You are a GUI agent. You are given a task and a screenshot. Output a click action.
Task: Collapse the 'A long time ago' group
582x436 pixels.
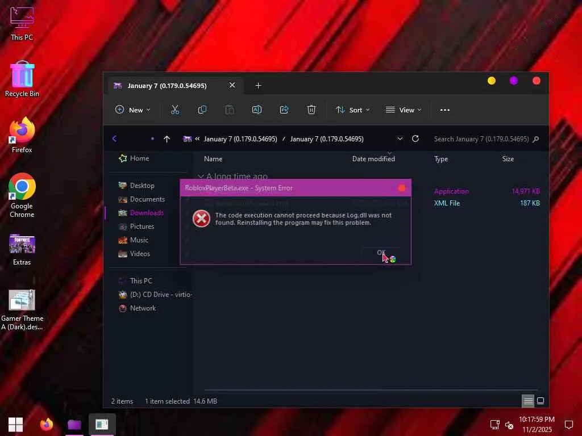pyautogui.click(x=201, y=176)
